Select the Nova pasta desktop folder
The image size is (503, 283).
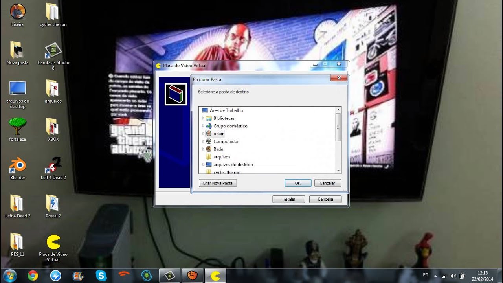coord(17,53)
